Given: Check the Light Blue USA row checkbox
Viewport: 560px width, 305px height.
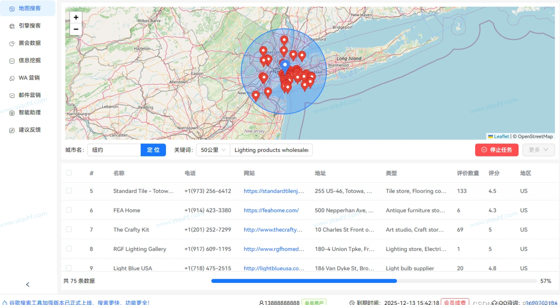Looking at the screenshot, I should click(69, 268).
